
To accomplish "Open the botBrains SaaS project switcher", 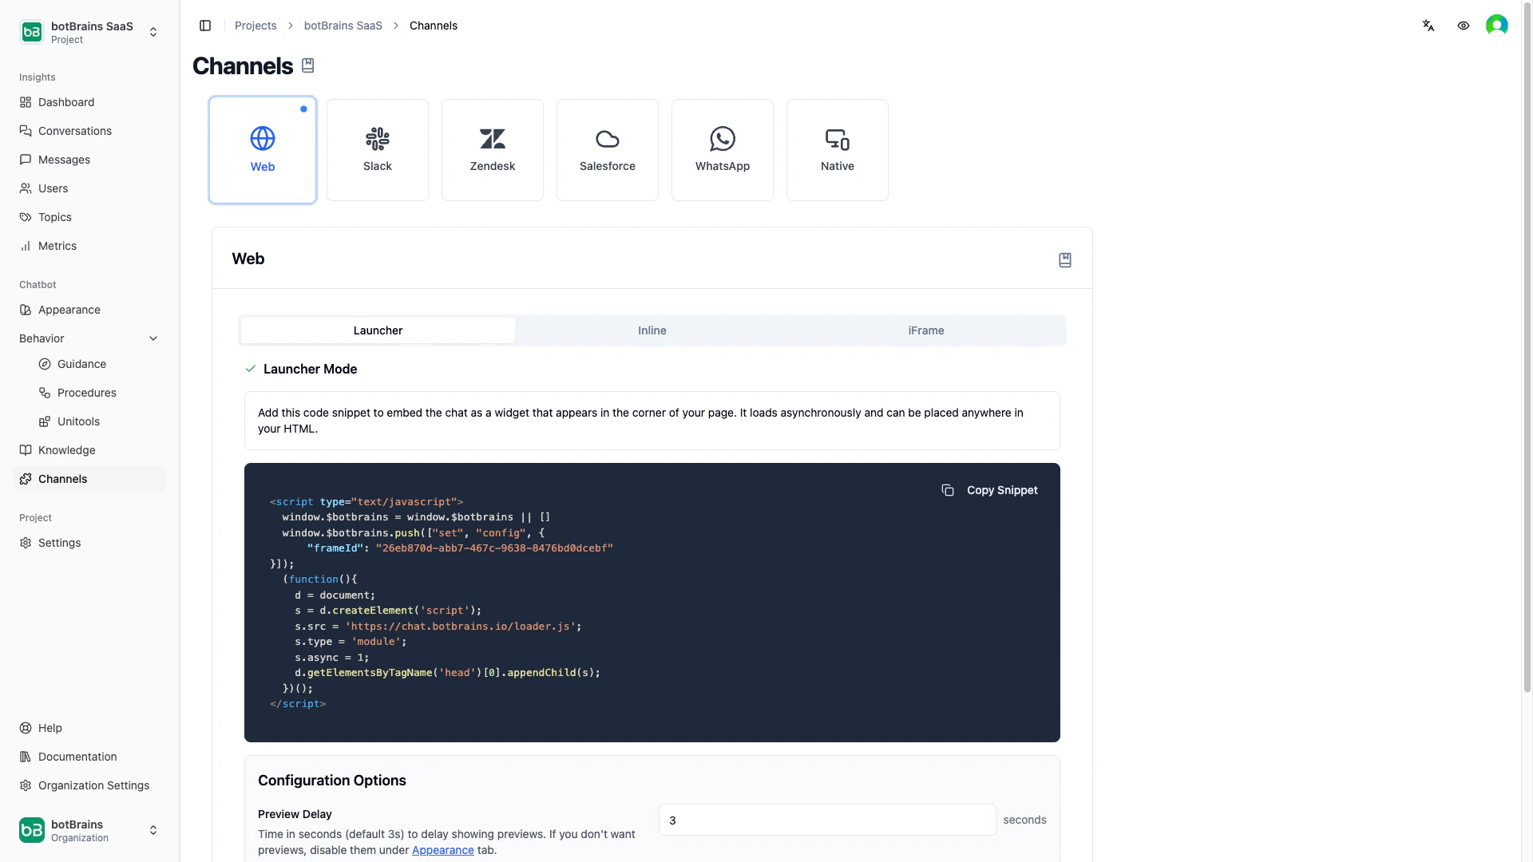I will coord(89,32).
